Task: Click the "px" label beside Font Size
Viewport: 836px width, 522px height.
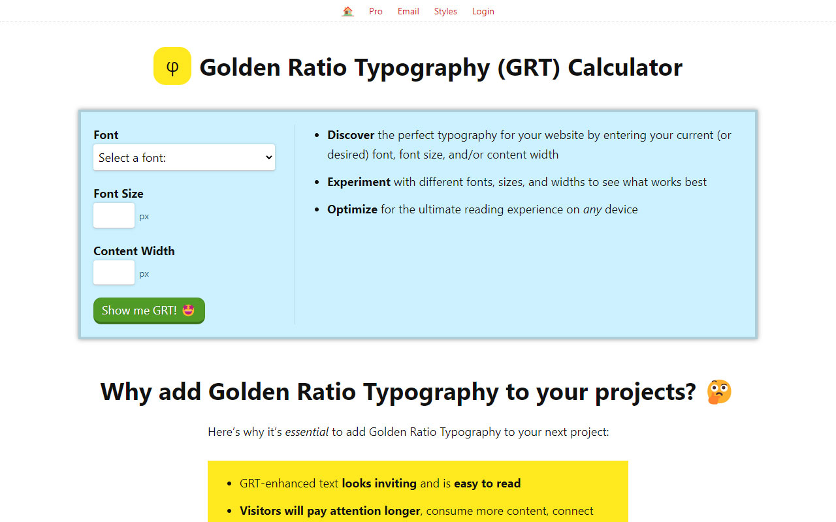Action: (144, 216)
